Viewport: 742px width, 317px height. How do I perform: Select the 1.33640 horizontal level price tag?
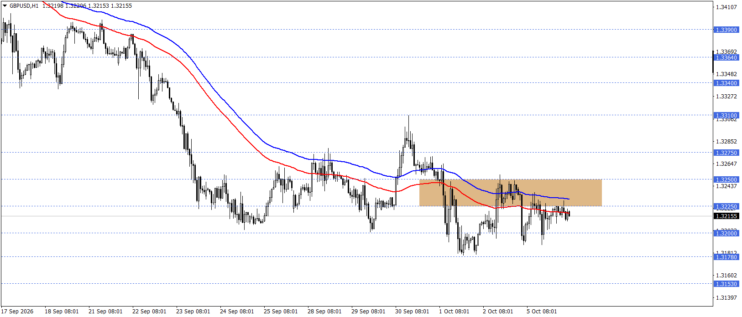coord(726,58)
